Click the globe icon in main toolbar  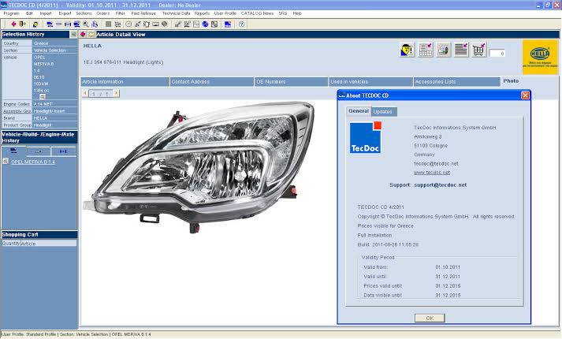(x=204, y=24)
